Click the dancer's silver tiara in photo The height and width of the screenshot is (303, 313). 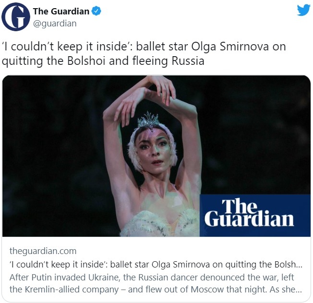[148, 120]
